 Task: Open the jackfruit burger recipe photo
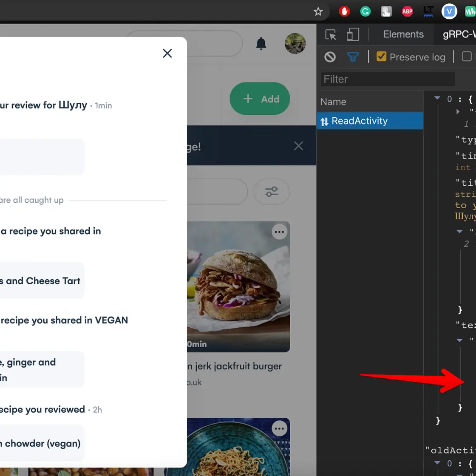[238, 286]
